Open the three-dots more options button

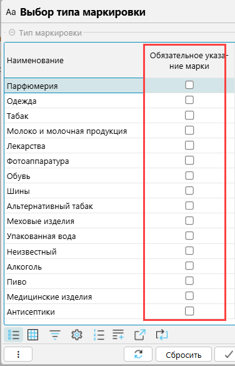pyautogui.click(x=18, y=354)
